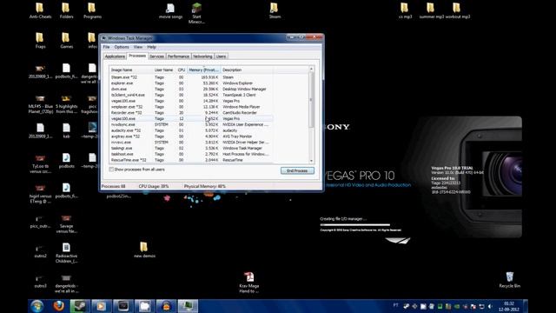Viewport: 556px width, 313px height.
Task: Select the audacity.exe *32 process row
Action: 191,130
